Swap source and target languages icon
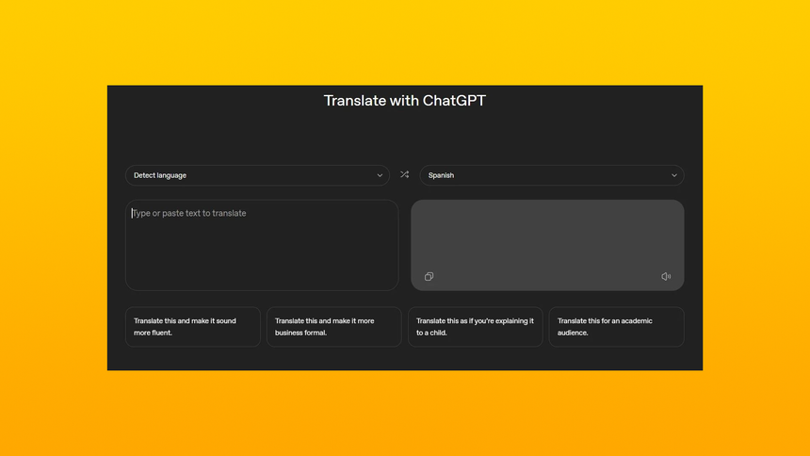 [x=404, y=174]
